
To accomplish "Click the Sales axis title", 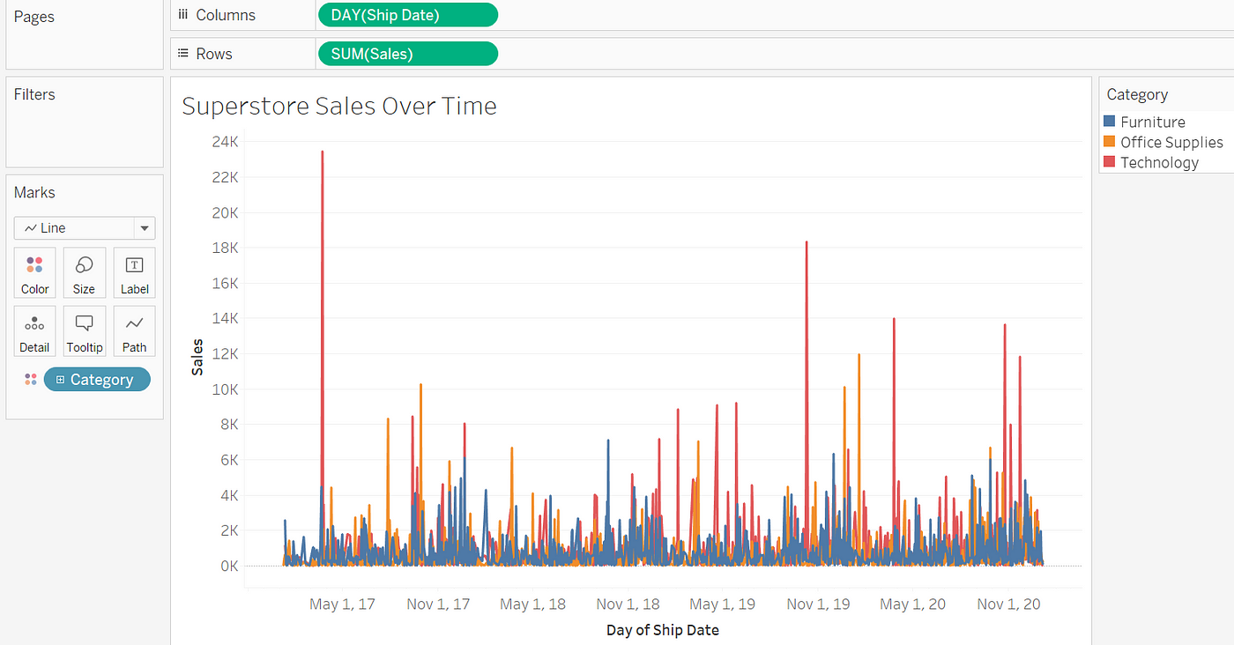I will click(x=197, y=357).
